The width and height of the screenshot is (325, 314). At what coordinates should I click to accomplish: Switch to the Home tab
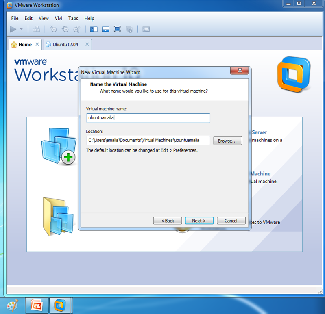tap(25, 45)
